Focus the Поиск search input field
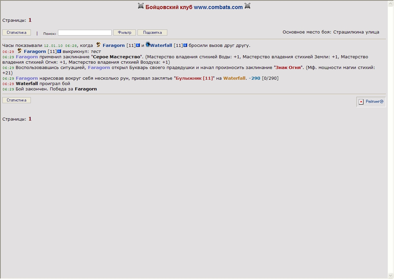394x279 pixels. 85,32
